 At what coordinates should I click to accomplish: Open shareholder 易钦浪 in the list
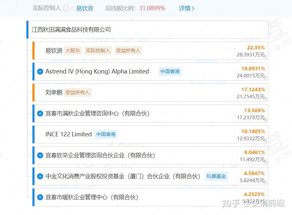[x=54, y=51]
